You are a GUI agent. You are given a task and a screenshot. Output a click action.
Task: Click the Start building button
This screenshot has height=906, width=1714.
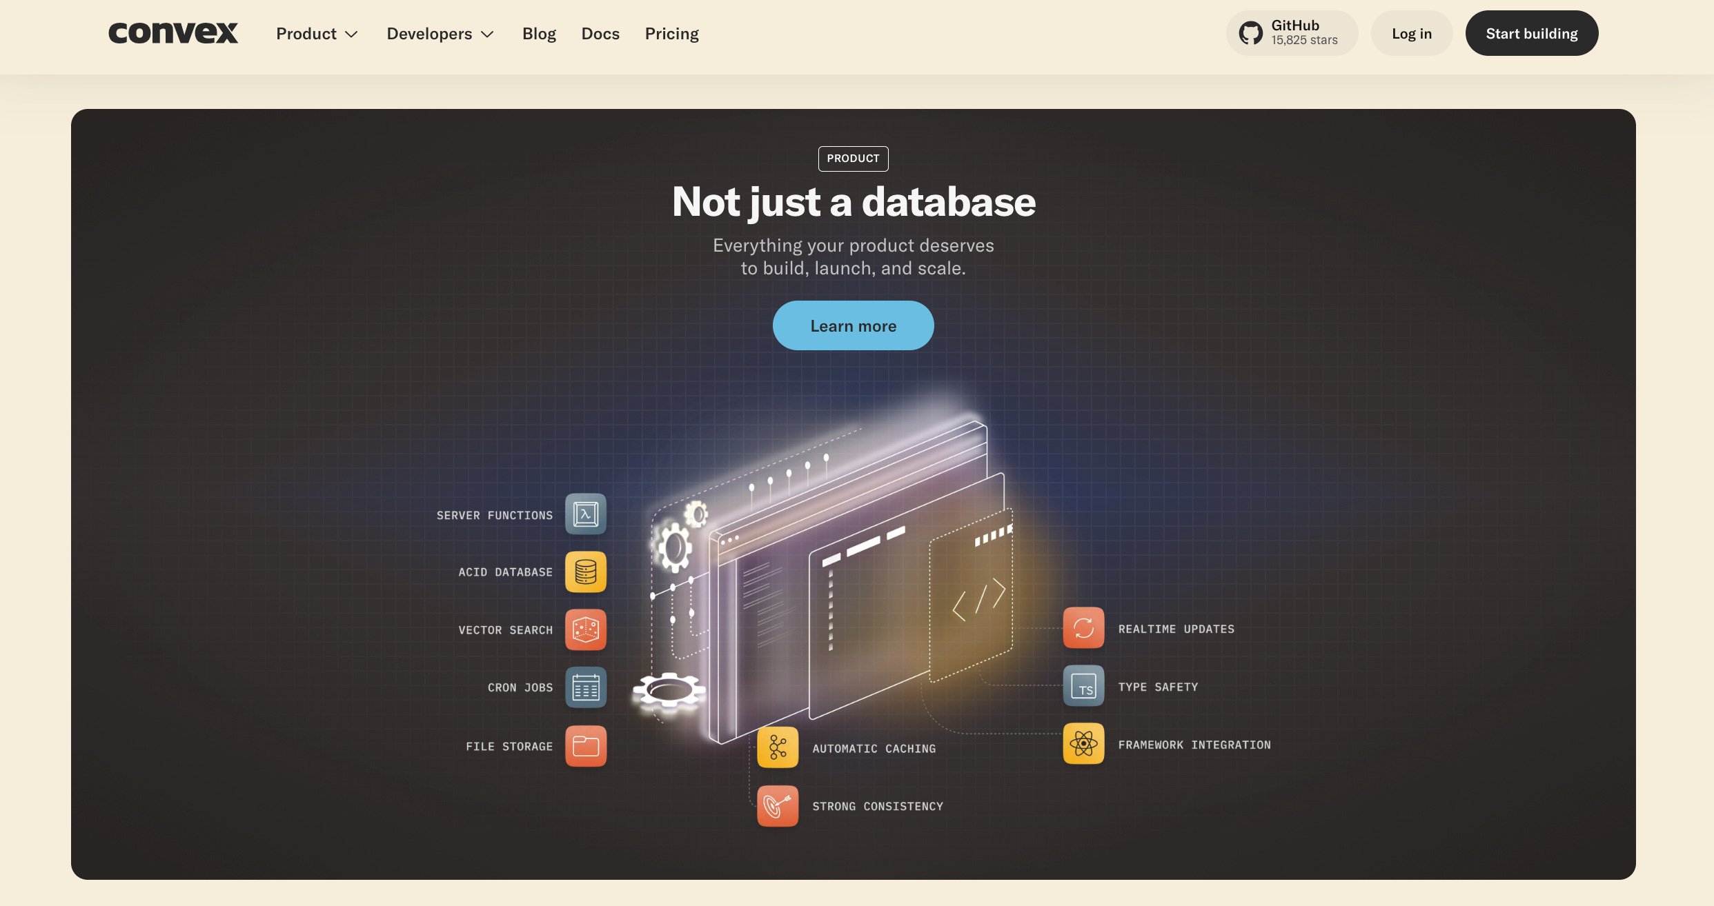(1531, 34)
